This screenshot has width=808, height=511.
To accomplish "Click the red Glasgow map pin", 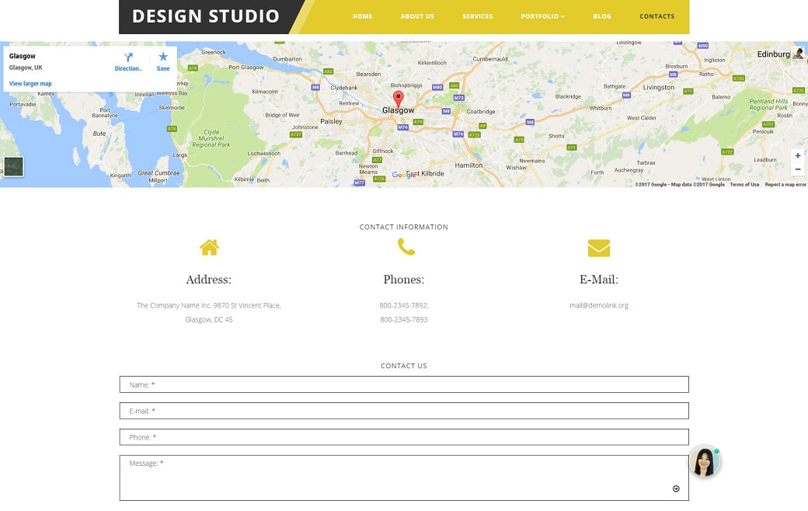I will [399, 99].
